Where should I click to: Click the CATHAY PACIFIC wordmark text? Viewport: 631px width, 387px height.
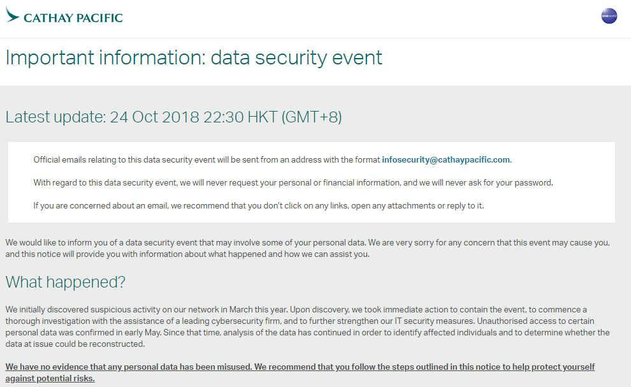tap(73, 18)
